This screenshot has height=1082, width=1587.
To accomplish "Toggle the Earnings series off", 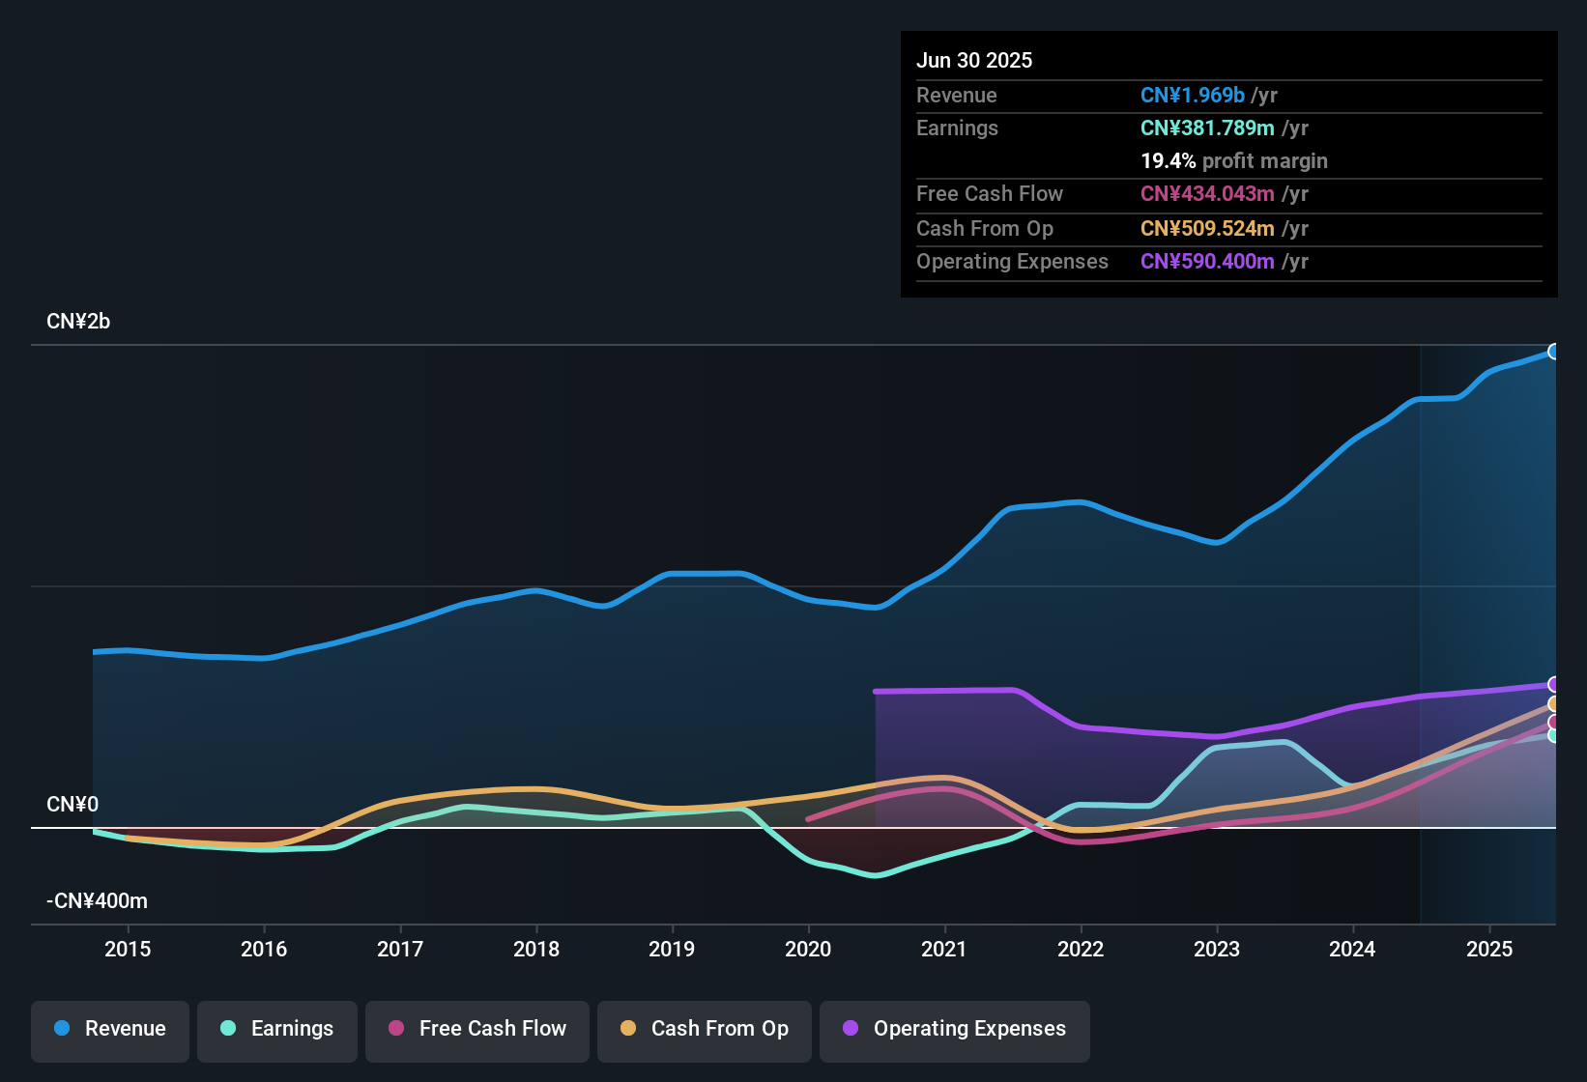I will click(x=276, y=1029).
